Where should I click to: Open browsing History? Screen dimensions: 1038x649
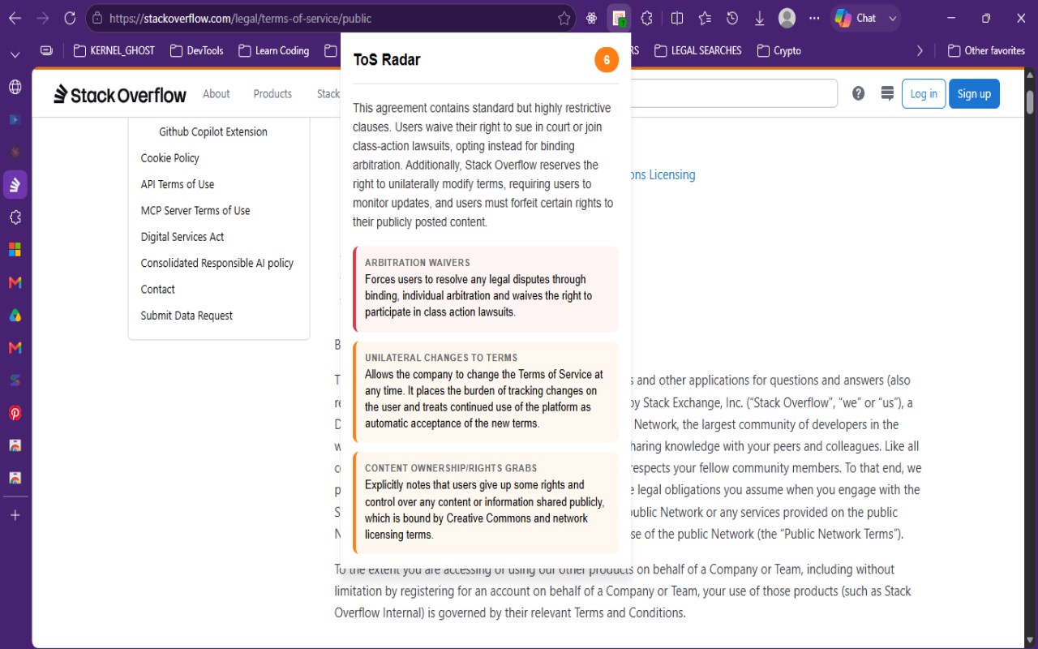tap(732, 18)
